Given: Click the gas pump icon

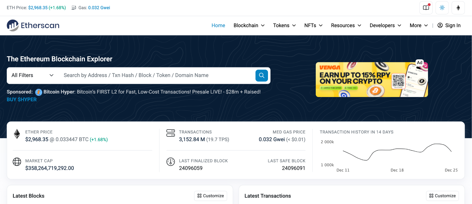Looking at the screenshot, I should click(74, 8).
